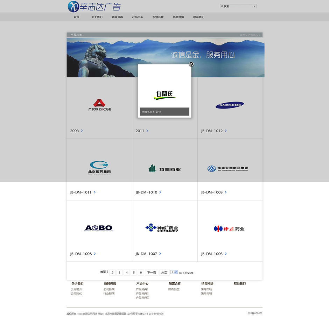Open the JB-DM-1007 product link
This screenshot has height=331, width=329.
[x=146, y=254]
